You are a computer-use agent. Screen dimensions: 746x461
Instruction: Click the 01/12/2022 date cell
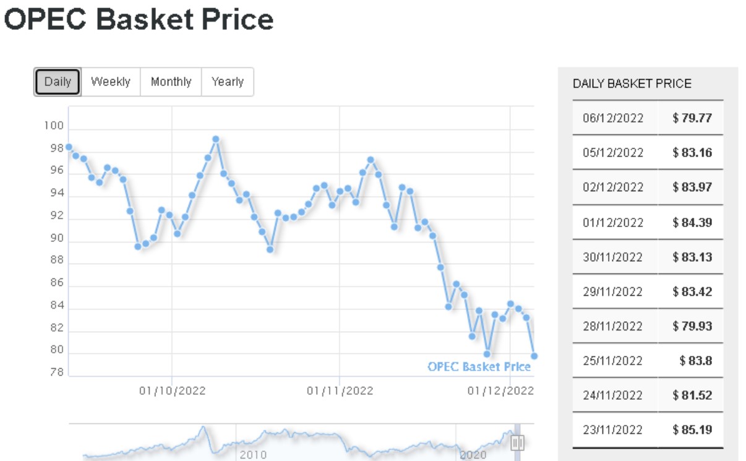613,222
